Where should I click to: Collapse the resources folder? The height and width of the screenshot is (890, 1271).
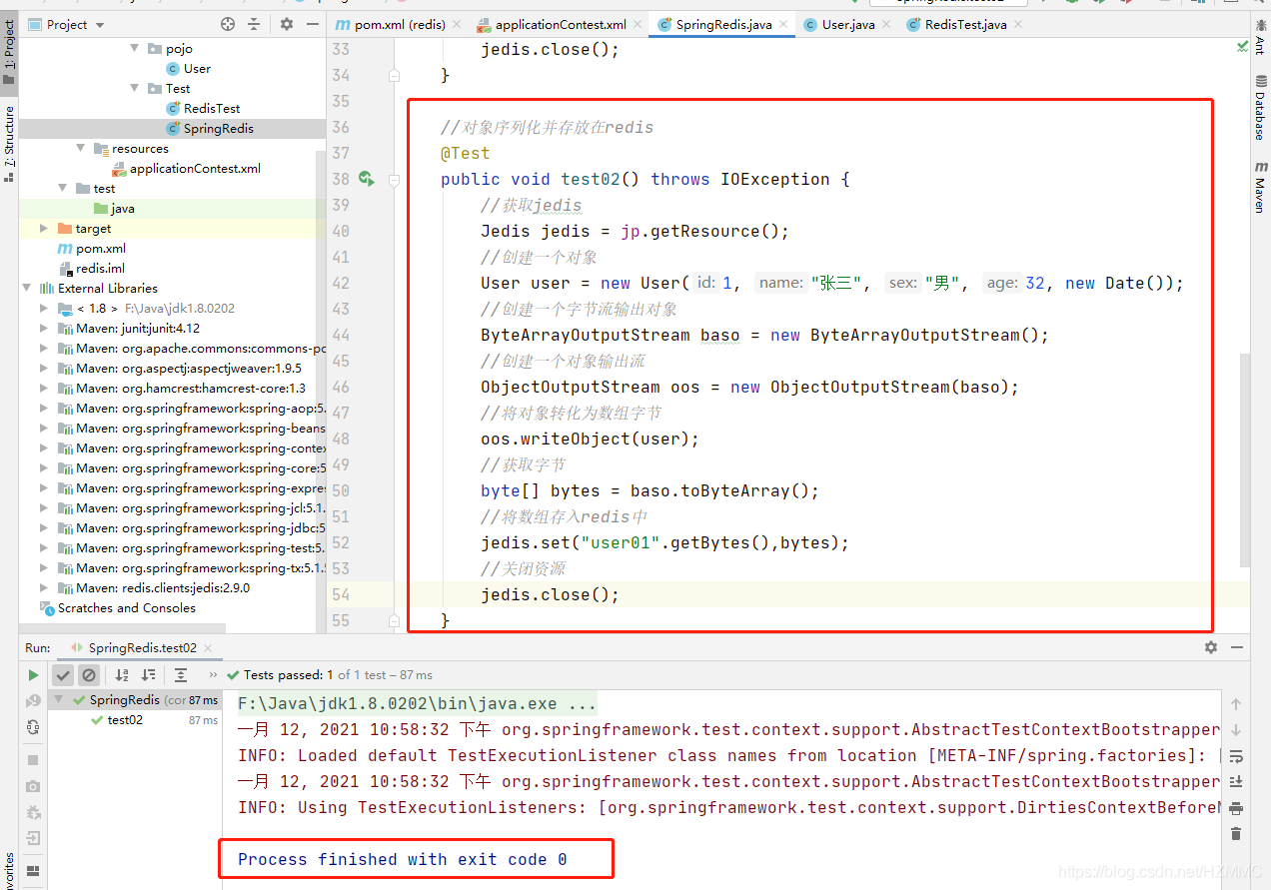click(x=81, y=148)
